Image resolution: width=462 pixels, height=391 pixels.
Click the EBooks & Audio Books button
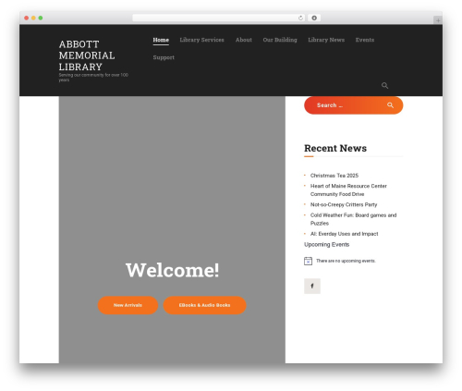coord(204,305)
